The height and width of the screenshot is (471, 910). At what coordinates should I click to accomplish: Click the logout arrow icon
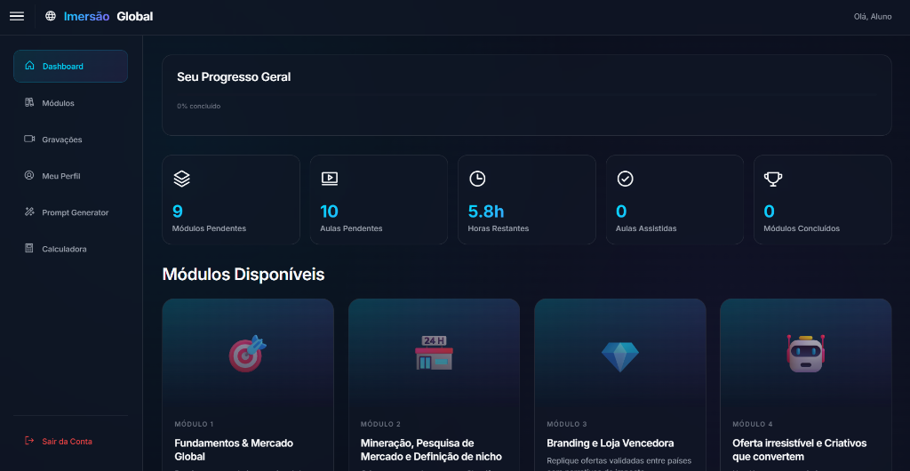tap(29, 441)
